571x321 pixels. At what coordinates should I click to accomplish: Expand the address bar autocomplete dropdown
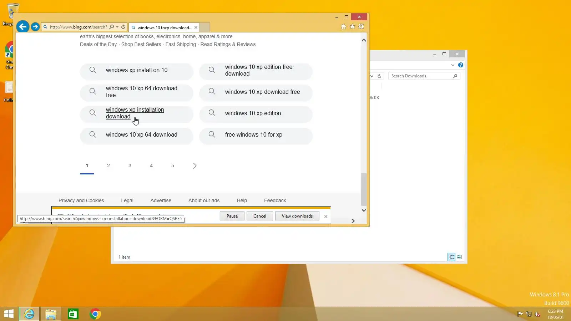pyautogui.click(x=117, y=27)
